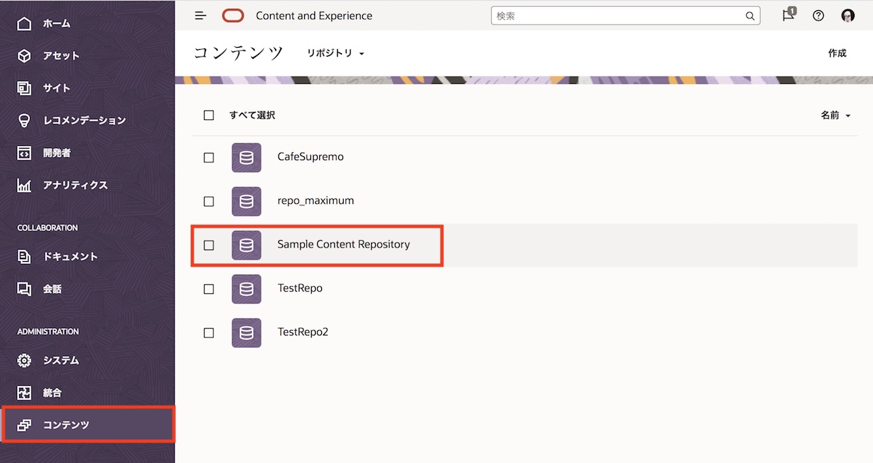Click the TestRepo2 repository database icon

246,333
